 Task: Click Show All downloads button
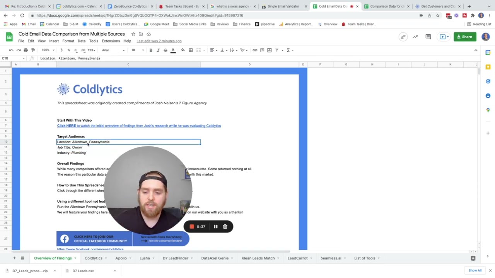[475, 271]
